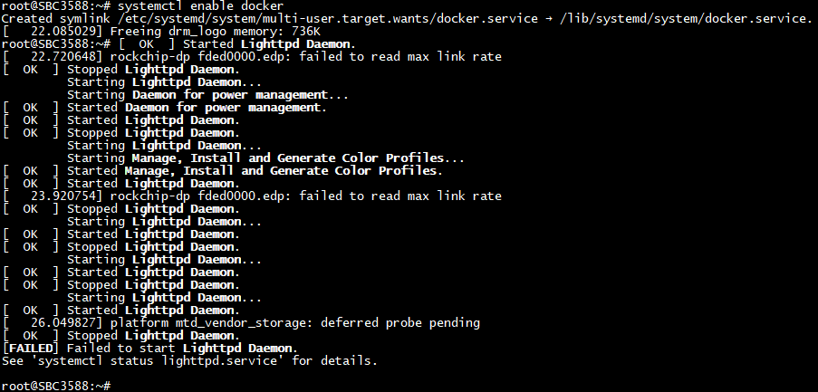Click 'Starting Daemon for power management...' line
Viewport: 818px width, 392px height.
click(x=207, y=95)
